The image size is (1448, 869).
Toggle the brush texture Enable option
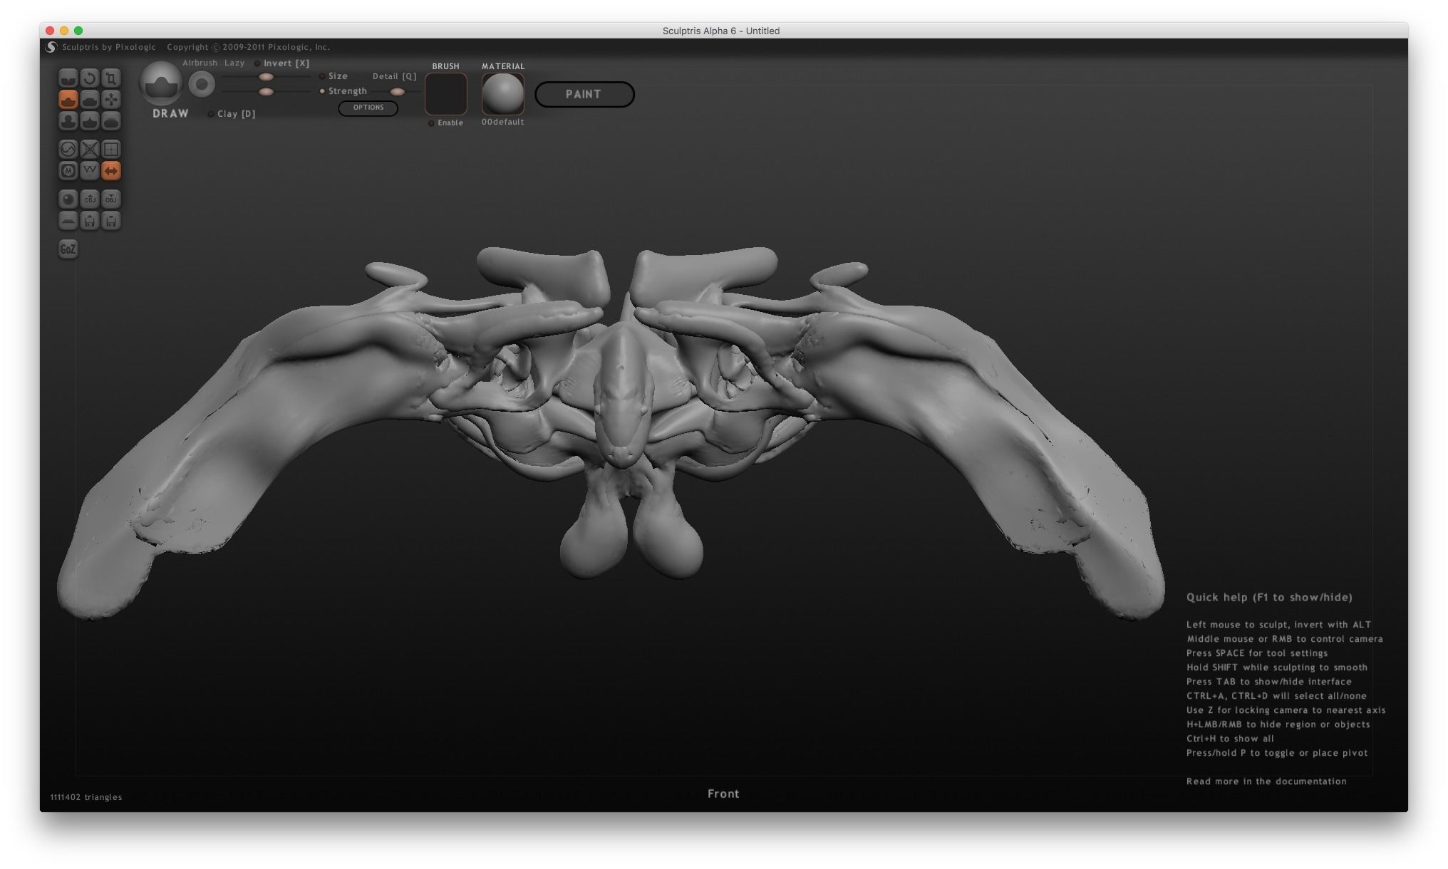coord(445,123)
